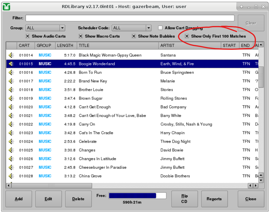Image resolution: width=271 pixels, height=213 pixels.
Task: Click the speaker icon for Boogie Wonderland
Action: [x=11, y=64]
